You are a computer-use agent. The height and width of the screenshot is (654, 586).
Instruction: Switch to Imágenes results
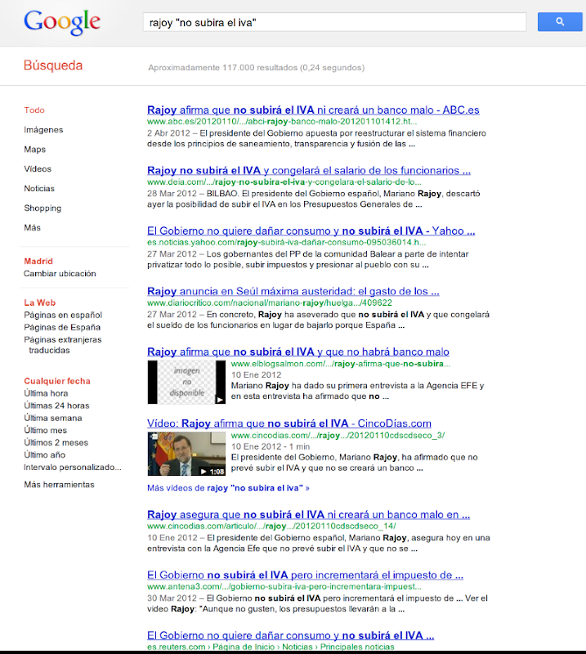(x=43, y=130)
